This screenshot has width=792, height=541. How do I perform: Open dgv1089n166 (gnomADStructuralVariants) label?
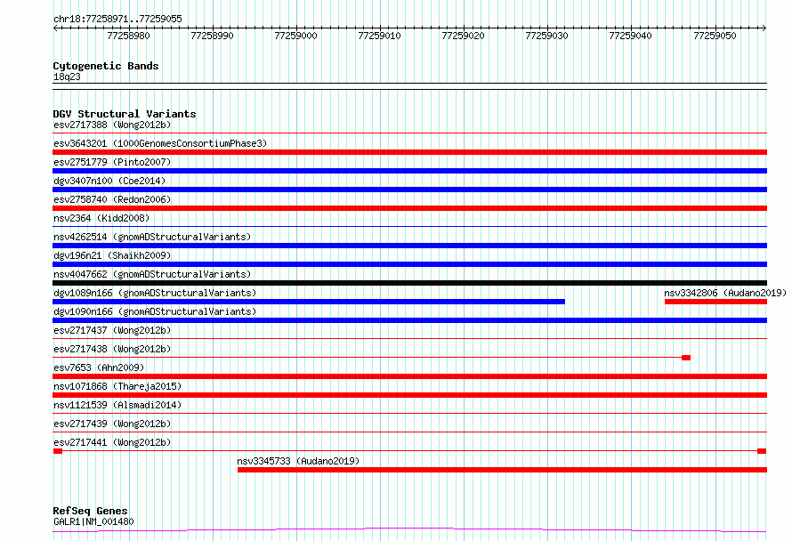pyautogui.click(x=155, y=293)
